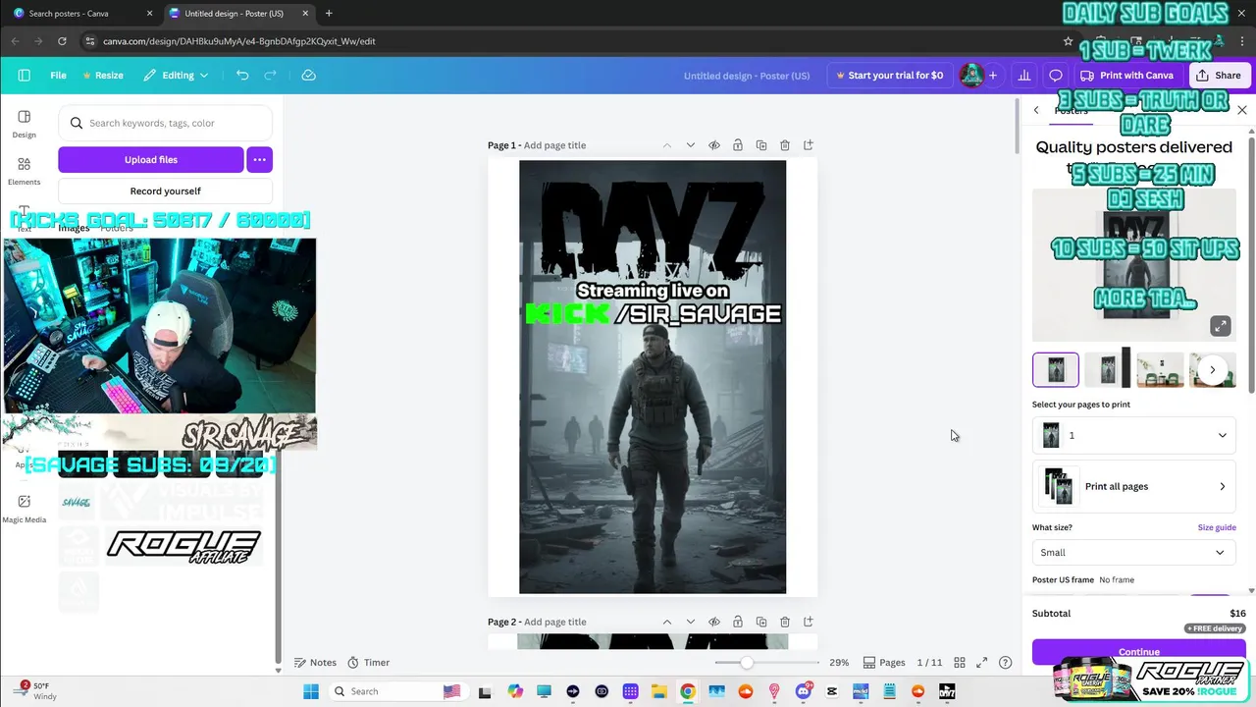Select third room mockup thumbnail
Image resolution: width=1256 pixels, height=707 pixels.
[x=1160, y=370]
